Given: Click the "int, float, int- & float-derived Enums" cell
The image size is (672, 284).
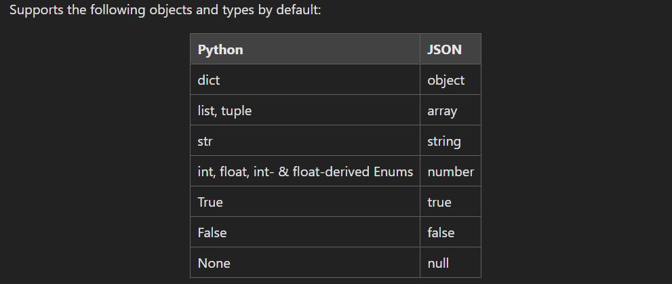Looking at the screenshot, I should click(305, 171).
